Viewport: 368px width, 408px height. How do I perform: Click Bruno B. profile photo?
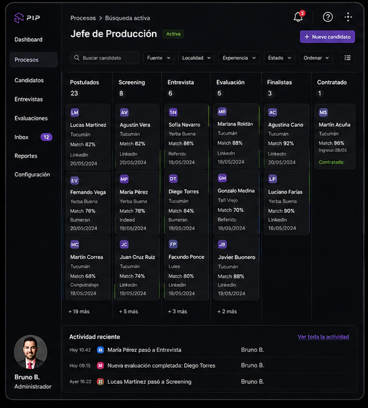[x=31, y=352]
